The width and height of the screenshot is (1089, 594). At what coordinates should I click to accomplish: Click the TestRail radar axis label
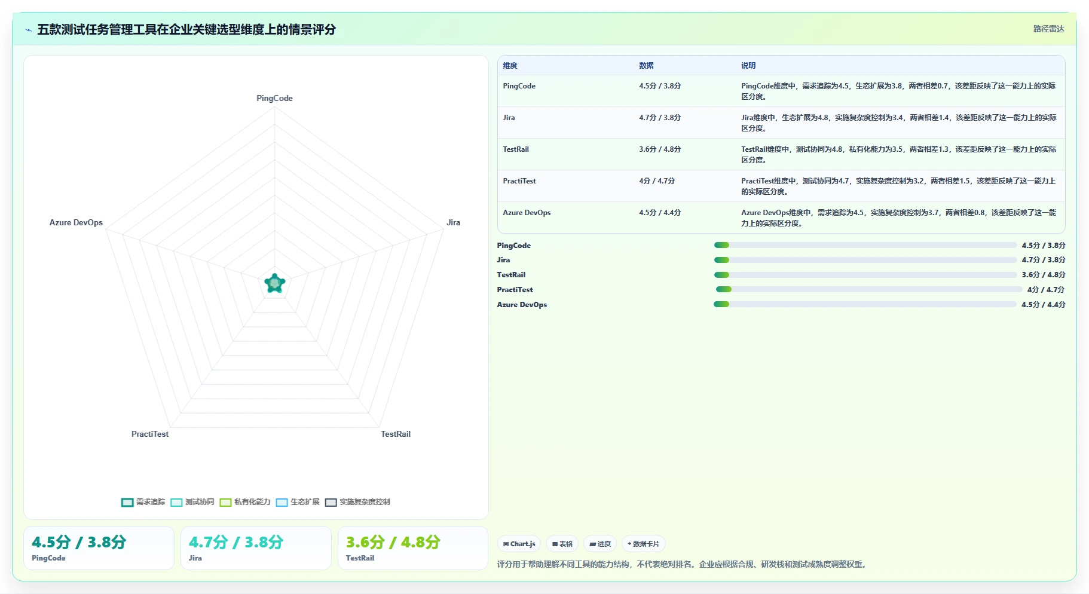tap(396, 434)
